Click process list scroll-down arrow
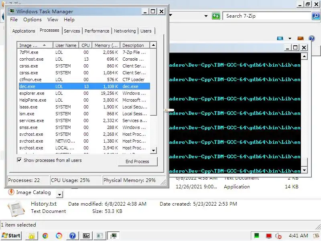 coord(153,151)
